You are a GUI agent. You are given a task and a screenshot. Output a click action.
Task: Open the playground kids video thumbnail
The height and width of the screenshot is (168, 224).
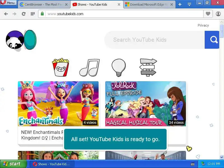point(58,155)
